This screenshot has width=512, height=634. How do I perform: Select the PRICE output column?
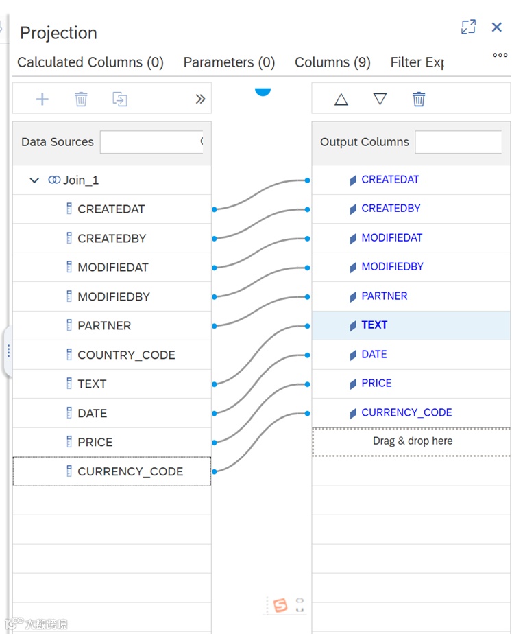coord(376,383)
